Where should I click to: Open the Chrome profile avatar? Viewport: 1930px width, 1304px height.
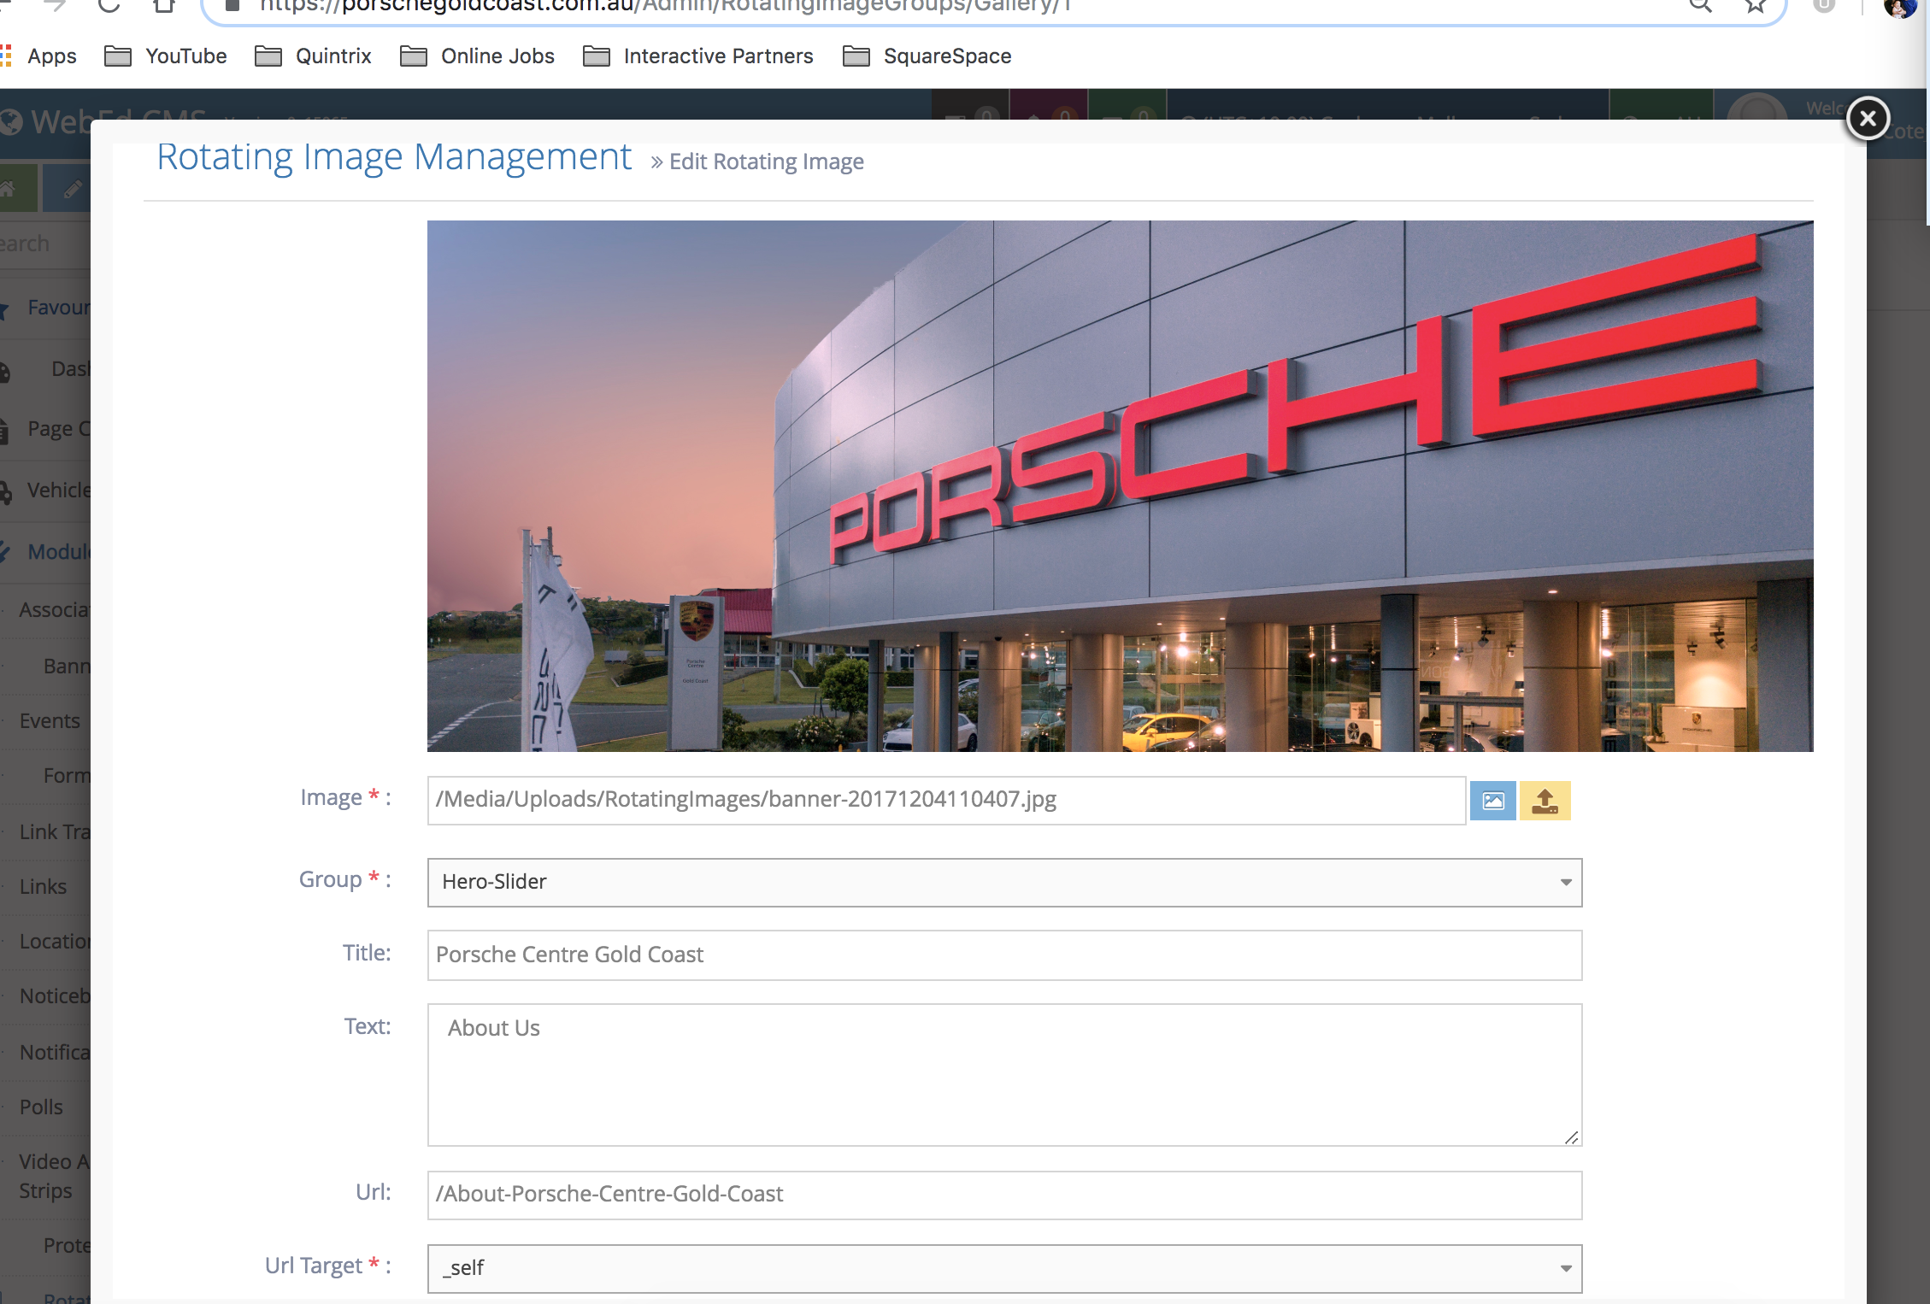click(x=1899, y=7)
